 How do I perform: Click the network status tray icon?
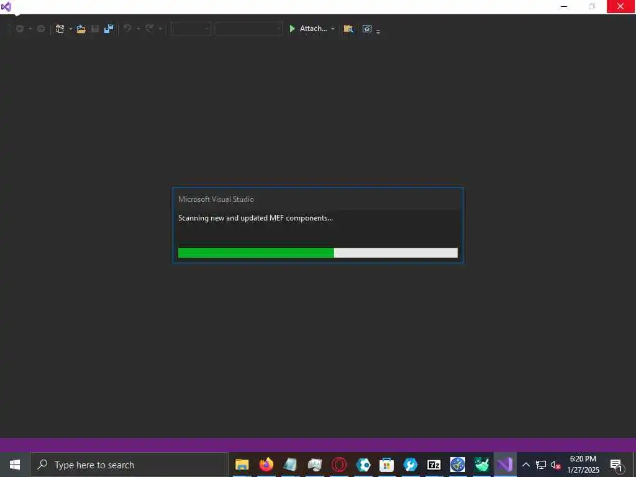coord(541,465)
